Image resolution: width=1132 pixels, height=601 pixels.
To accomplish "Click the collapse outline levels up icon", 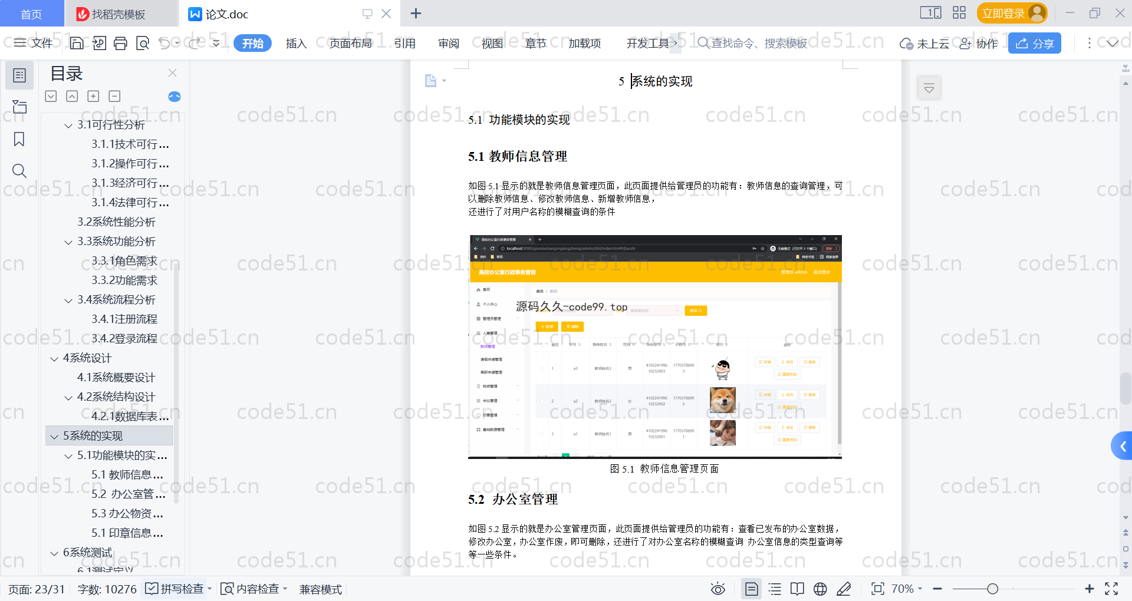I will click(72, 96).
